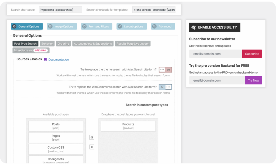Click the Try Now button
This screenshot has height=165, width=276.
pyautogui.click(x=253, y=80)
